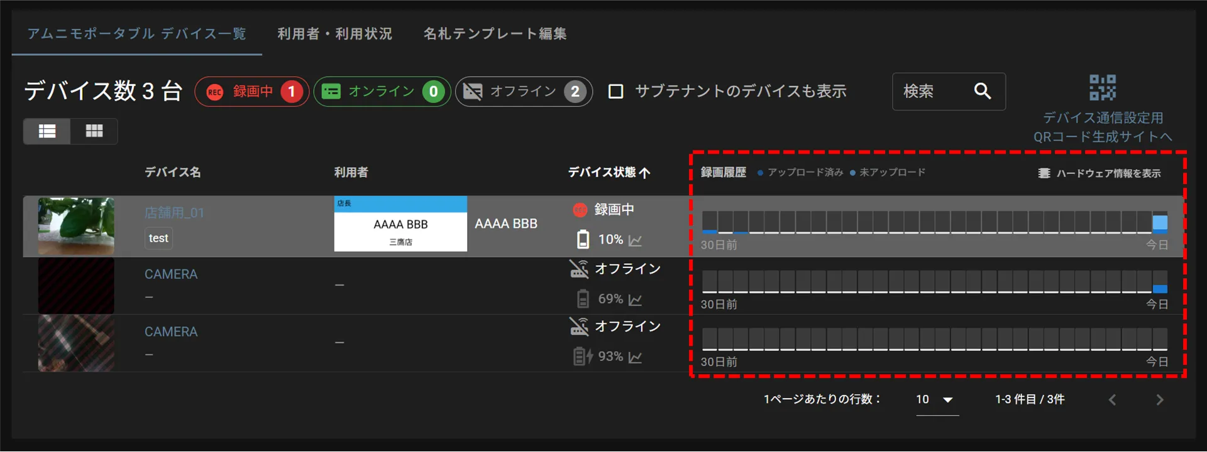Click the first recording history block of 店舗用_01
The height and width of the screenshot is (452, 1207).
click(x=710, y=222)
